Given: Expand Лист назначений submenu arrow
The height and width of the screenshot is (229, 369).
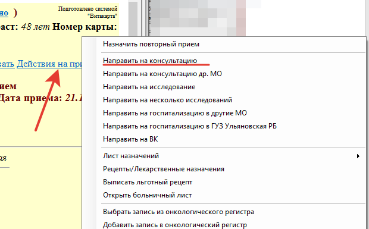Looking at the screenshot, I should [x=358, y=156].
